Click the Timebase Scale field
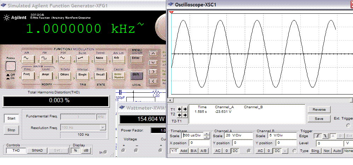The height and width of the screenshot is (165, 353). click(x=193, y=136)
